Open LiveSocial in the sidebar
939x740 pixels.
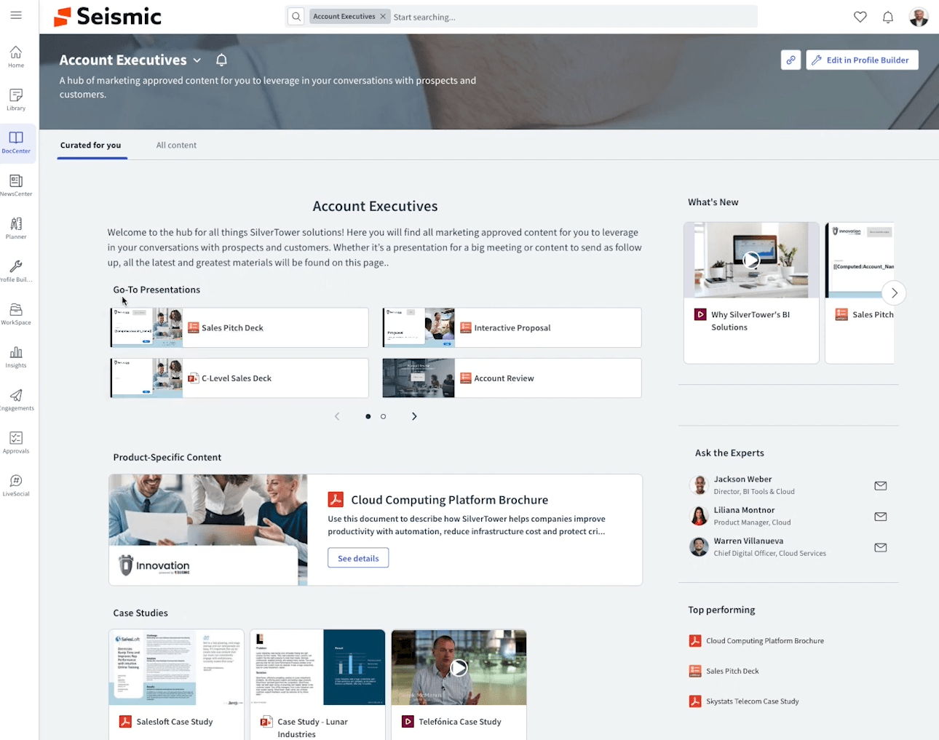click(x=16, y=485)
